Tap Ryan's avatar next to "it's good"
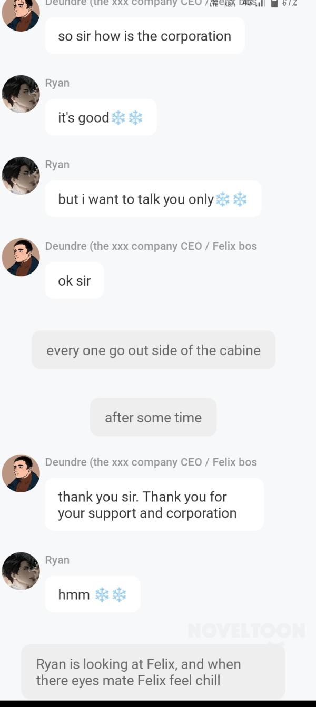The height and width of the screenshot is (707, 316). click(21, 94)
